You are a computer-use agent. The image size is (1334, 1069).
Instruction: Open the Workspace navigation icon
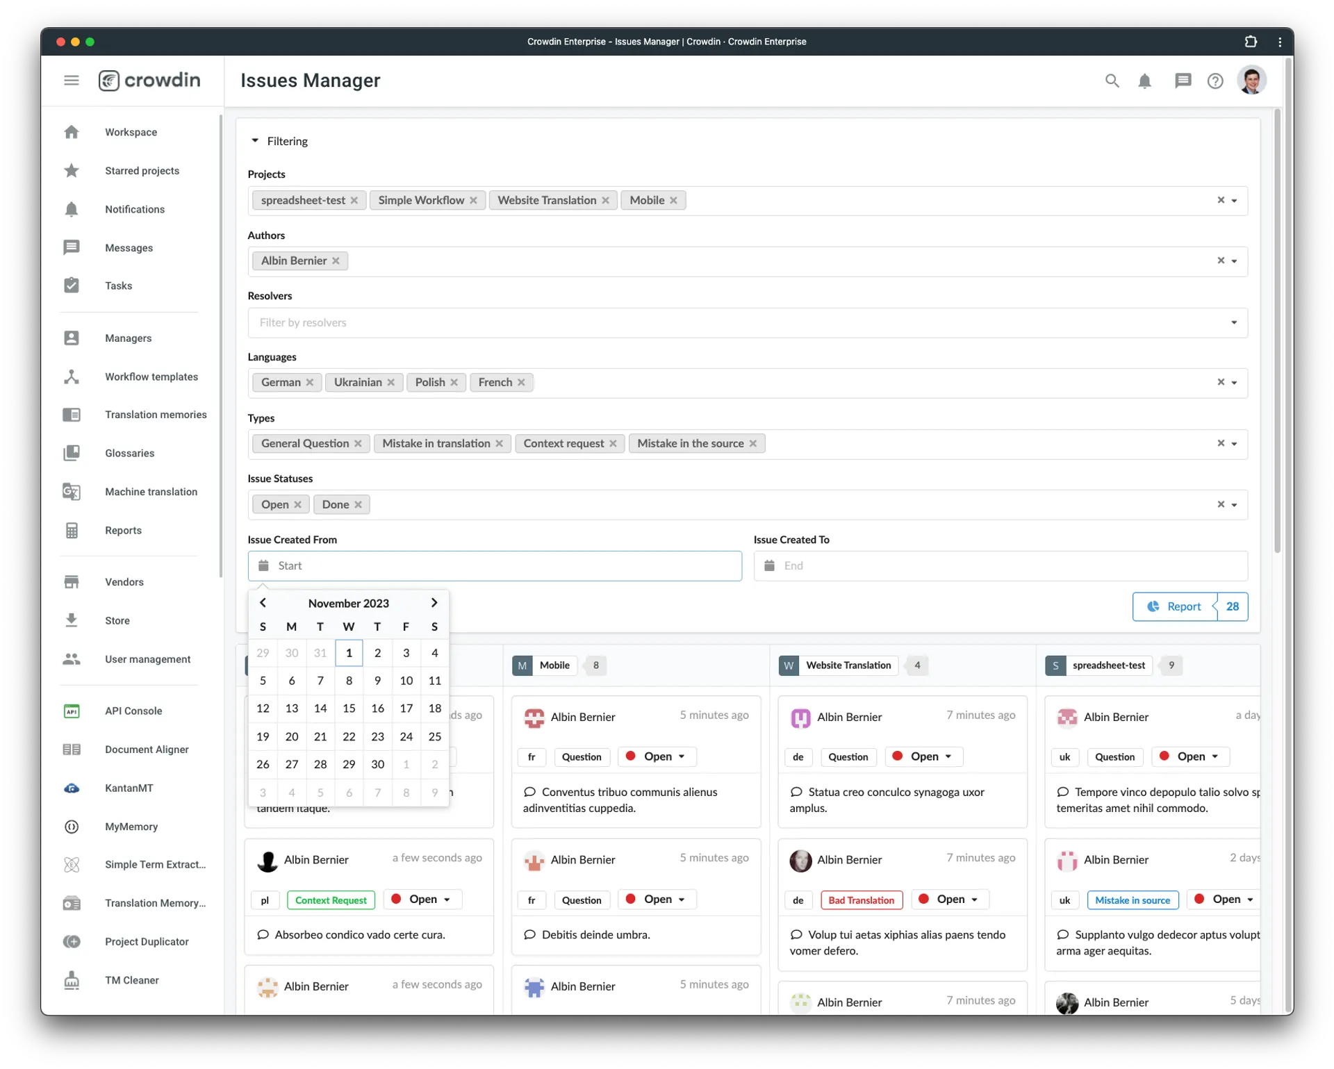pos(72,132)
